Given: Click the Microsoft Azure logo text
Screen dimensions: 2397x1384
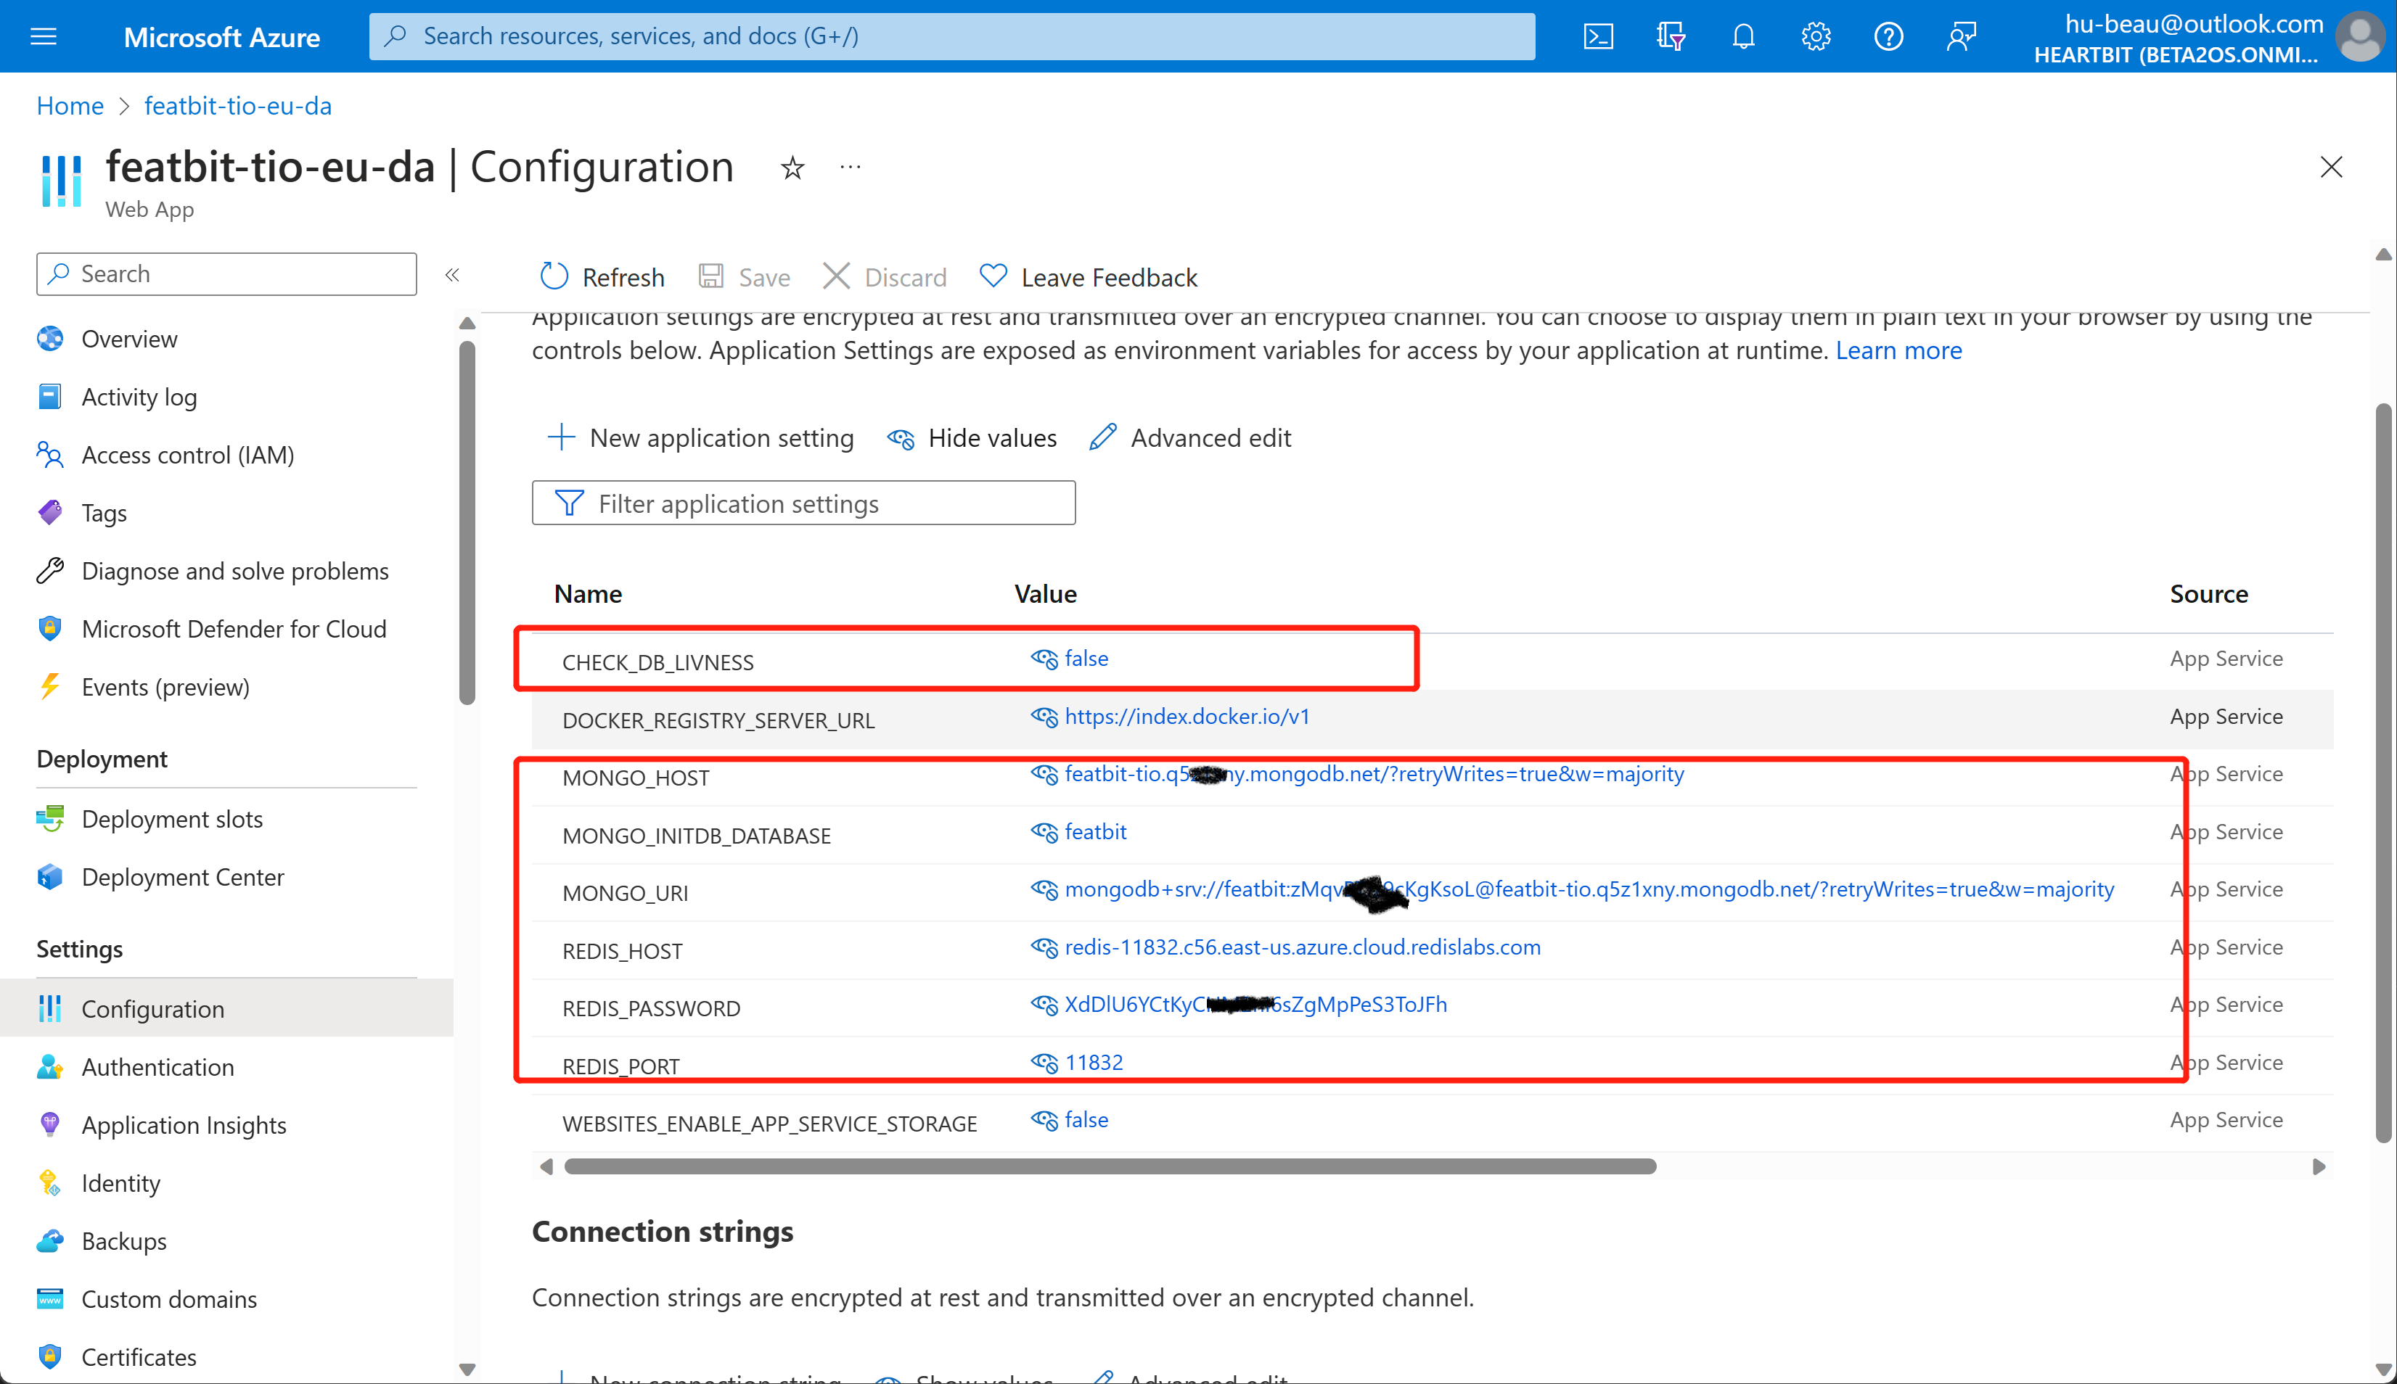Looking at the screenshot, I should pos(221,37).
